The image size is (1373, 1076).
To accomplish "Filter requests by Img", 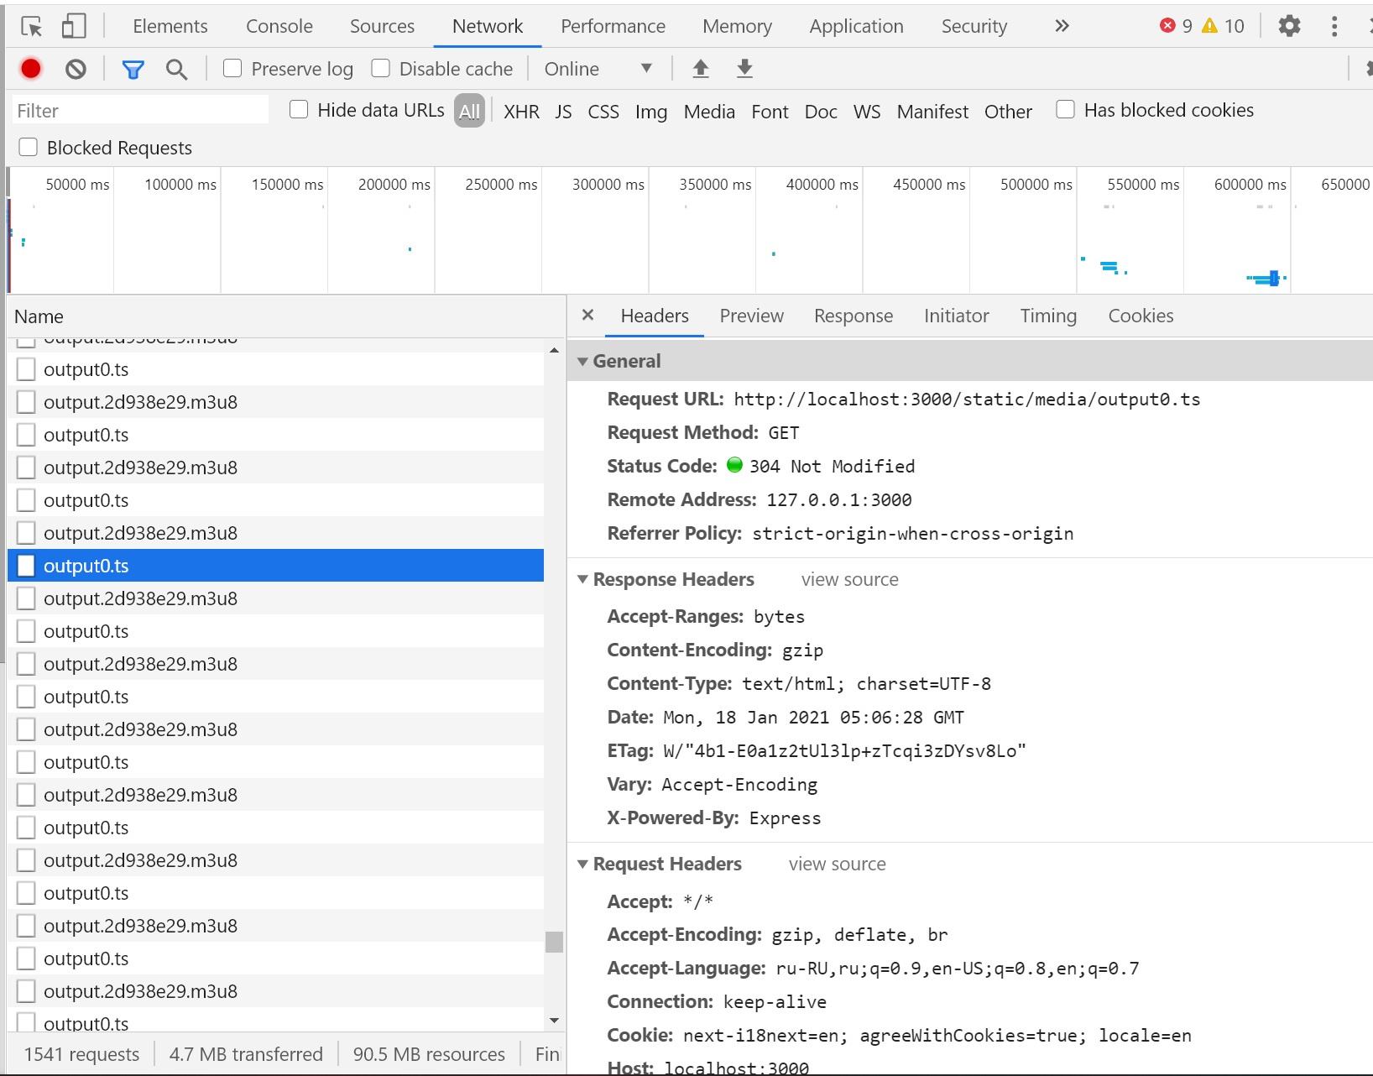I will click(651, 111).
